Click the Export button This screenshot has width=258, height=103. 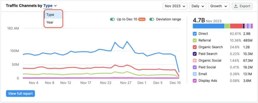[x=242, y=6]
